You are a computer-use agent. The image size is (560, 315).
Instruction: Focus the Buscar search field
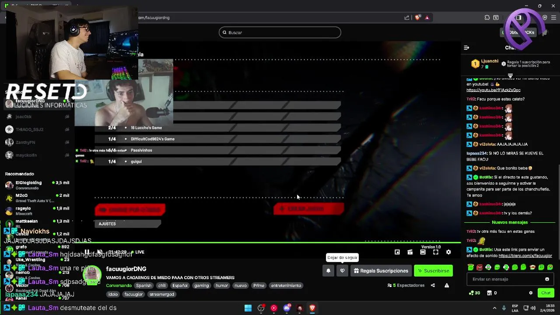280,32
